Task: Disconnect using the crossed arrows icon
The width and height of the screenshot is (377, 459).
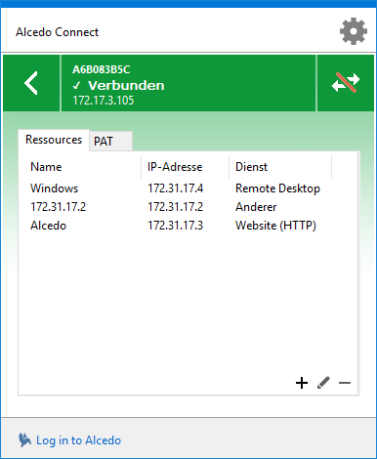Action: coord(346,83)
